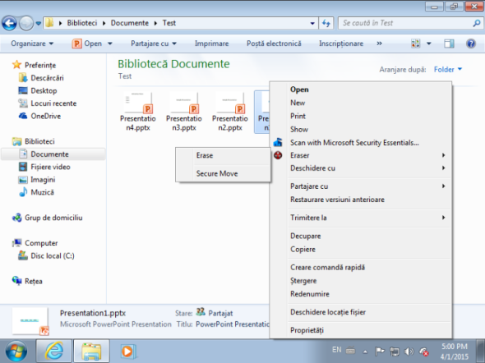Select the Presentation2.pptx file
The image size is (485, 363).
pos(230,112)
